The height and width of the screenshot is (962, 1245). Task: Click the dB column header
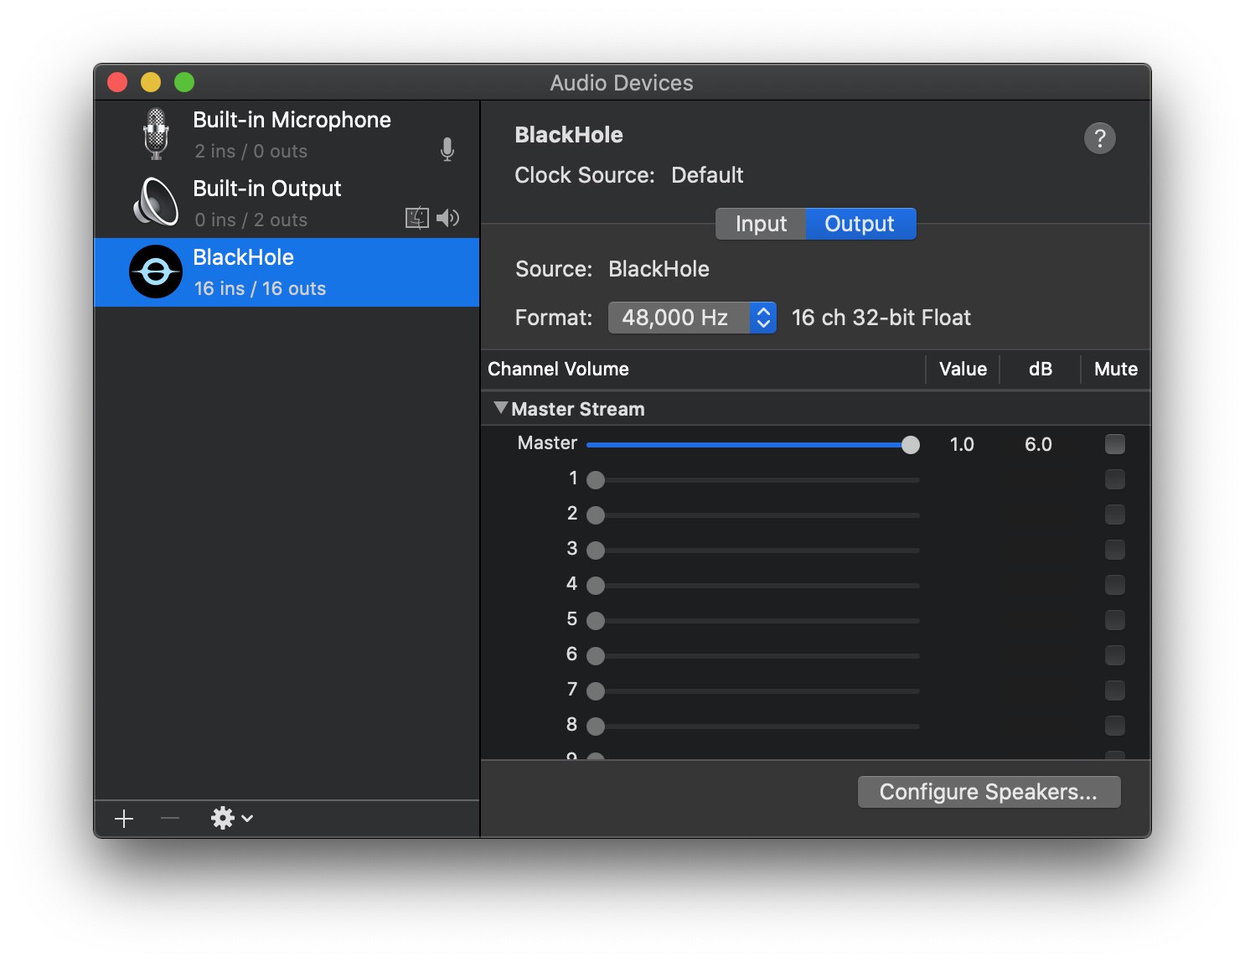coord(1041,369)
